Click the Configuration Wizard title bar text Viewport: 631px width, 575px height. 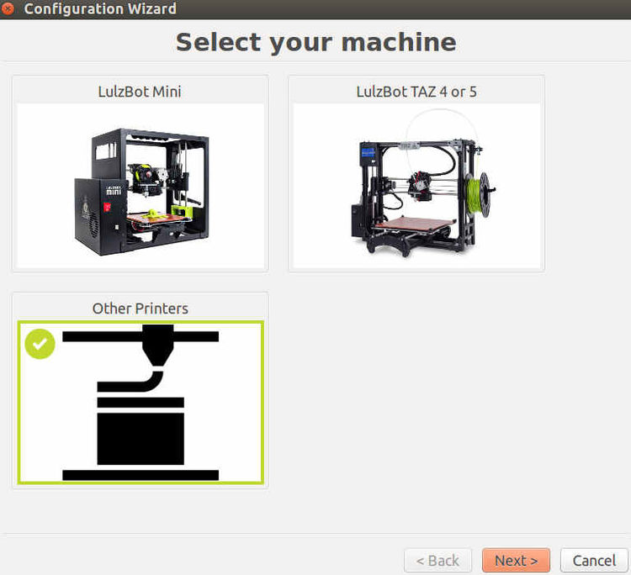100,9
